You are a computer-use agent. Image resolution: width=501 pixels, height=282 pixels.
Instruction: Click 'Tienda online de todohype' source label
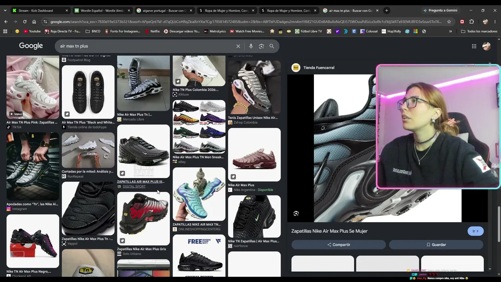tap(87, 127)
